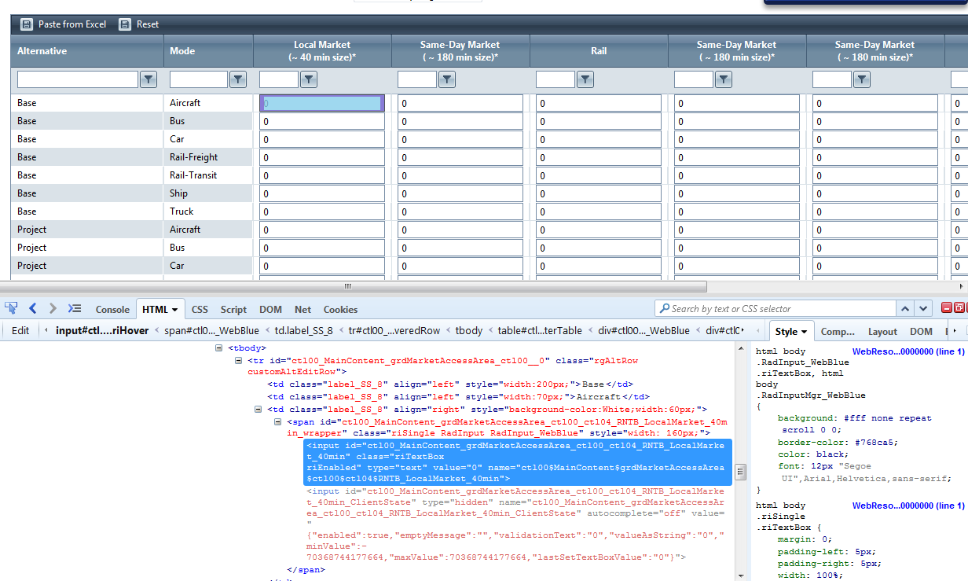Click the Edit button in HTML panel
968x581 pixels.
(20, 331)
